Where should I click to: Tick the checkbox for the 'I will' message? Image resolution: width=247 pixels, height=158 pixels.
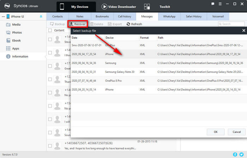click(x=50, y=119)
